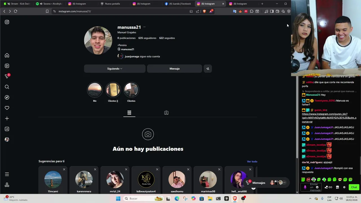This screenshot has height=203, width=361.
Task: View manussa21 profile picture
Action: [x=98, y=40]
